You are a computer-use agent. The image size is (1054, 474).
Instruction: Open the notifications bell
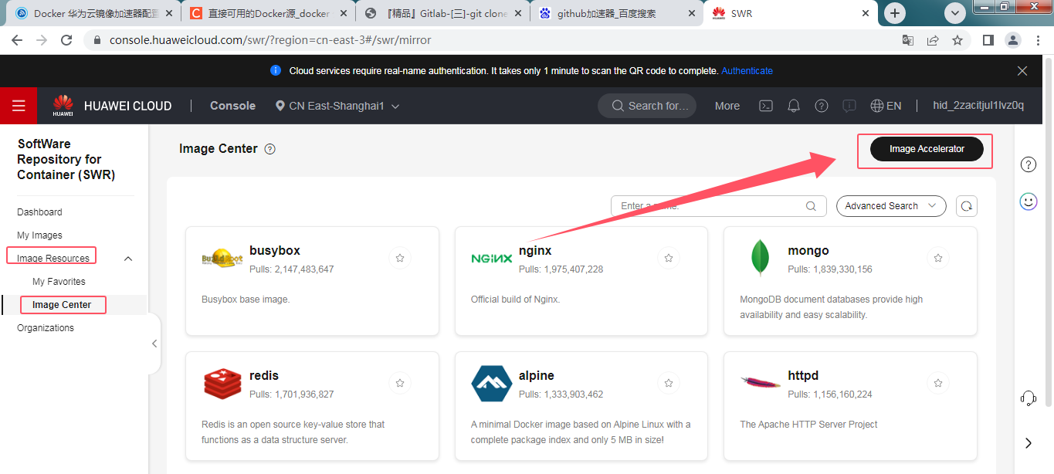click(x=794, y=106)
